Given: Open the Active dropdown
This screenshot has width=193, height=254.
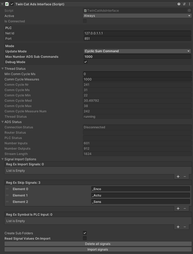Looking at the screenshot, I should pyautogui.click(x=137, y=16).
